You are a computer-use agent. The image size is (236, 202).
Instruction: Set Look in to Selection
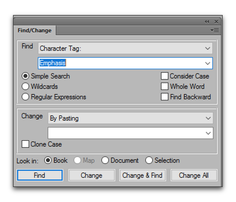(149, 160)
